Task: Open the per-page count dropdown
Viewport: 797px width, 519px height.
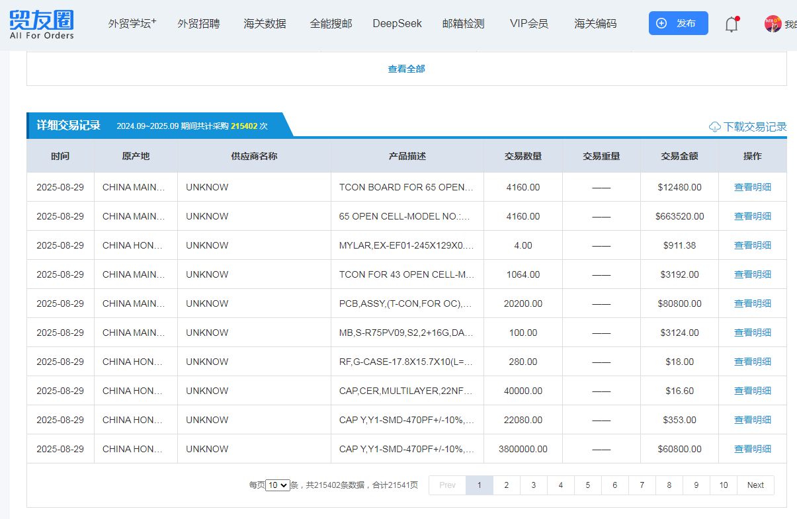Action: [278, 485]
